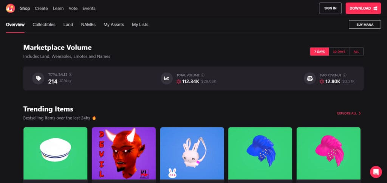Click the price tag icon for Total Sales
Screen dimensions: 387x183
[39, 78]
